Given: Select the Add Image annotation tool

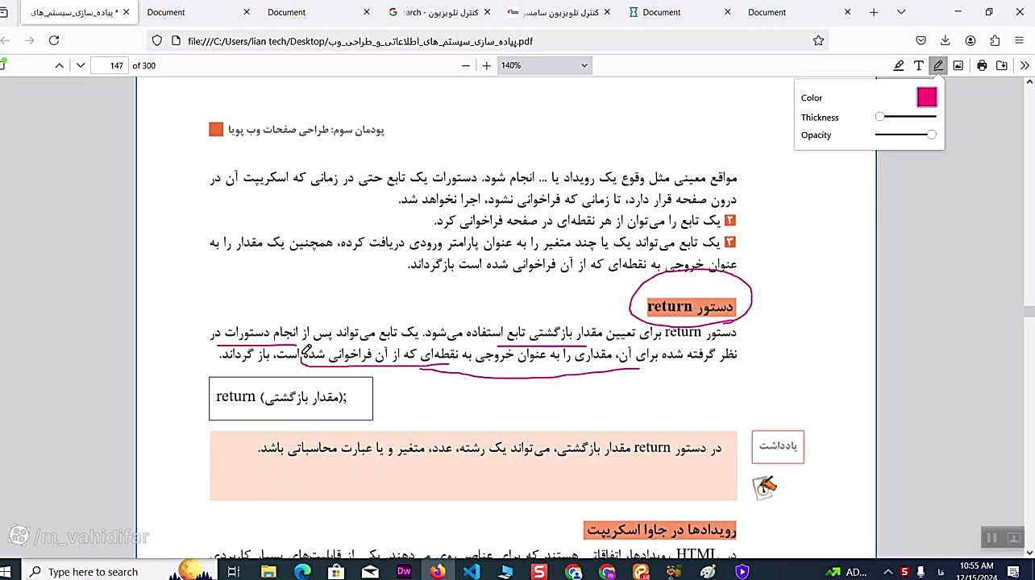Looking at the screenshot, I should 958,65.
